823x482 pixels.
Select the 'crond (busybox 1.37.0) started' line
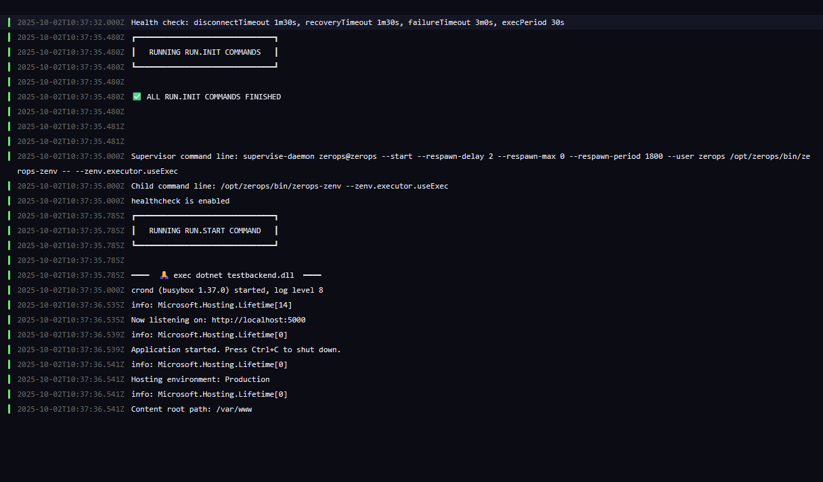[227, 290]
